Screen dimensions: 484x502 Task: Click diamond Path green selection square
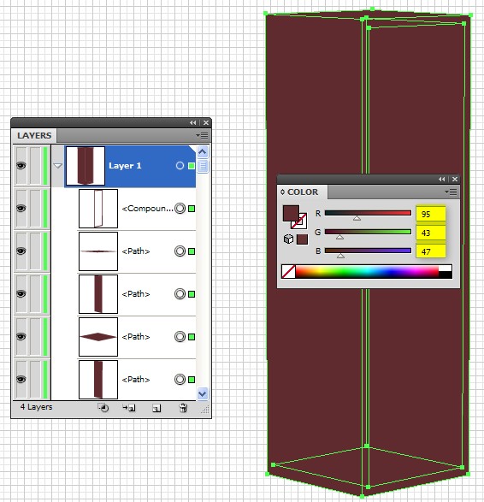pos(192,337)
